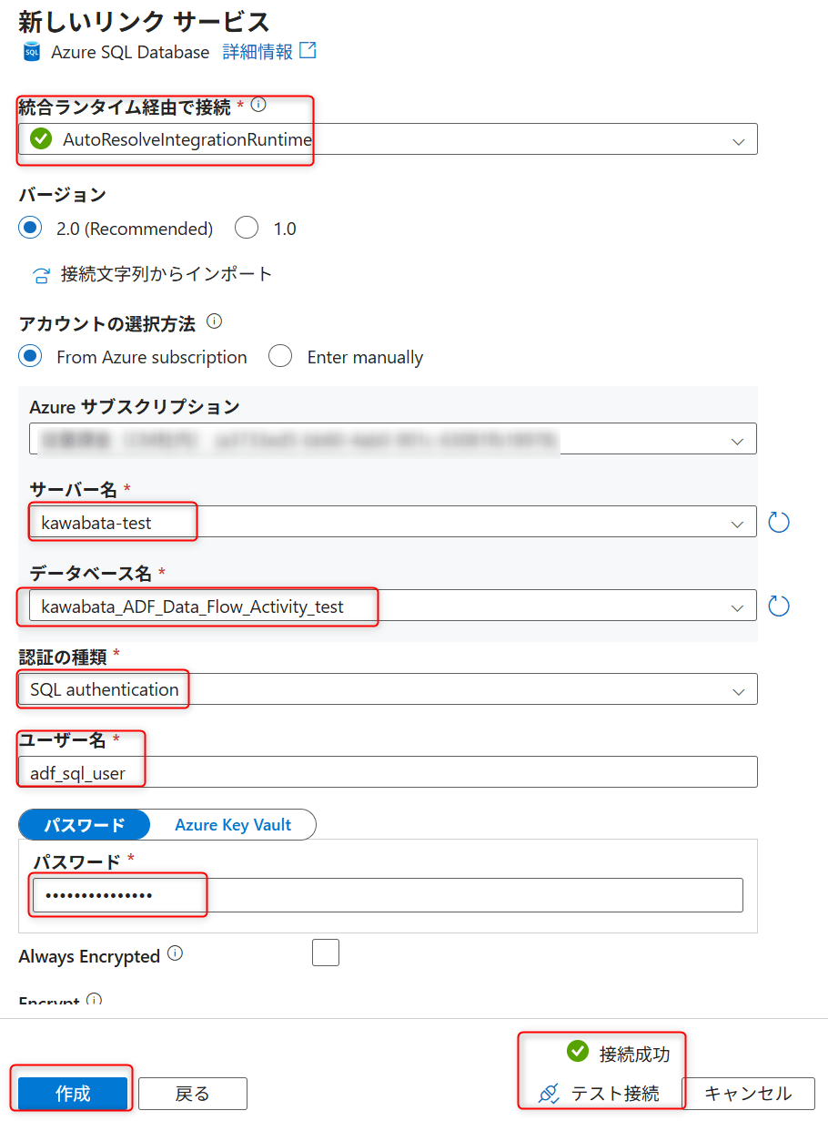
Task: Open the サーバー名 kawabata-test dropdown
Action: (x=393, y=522)
